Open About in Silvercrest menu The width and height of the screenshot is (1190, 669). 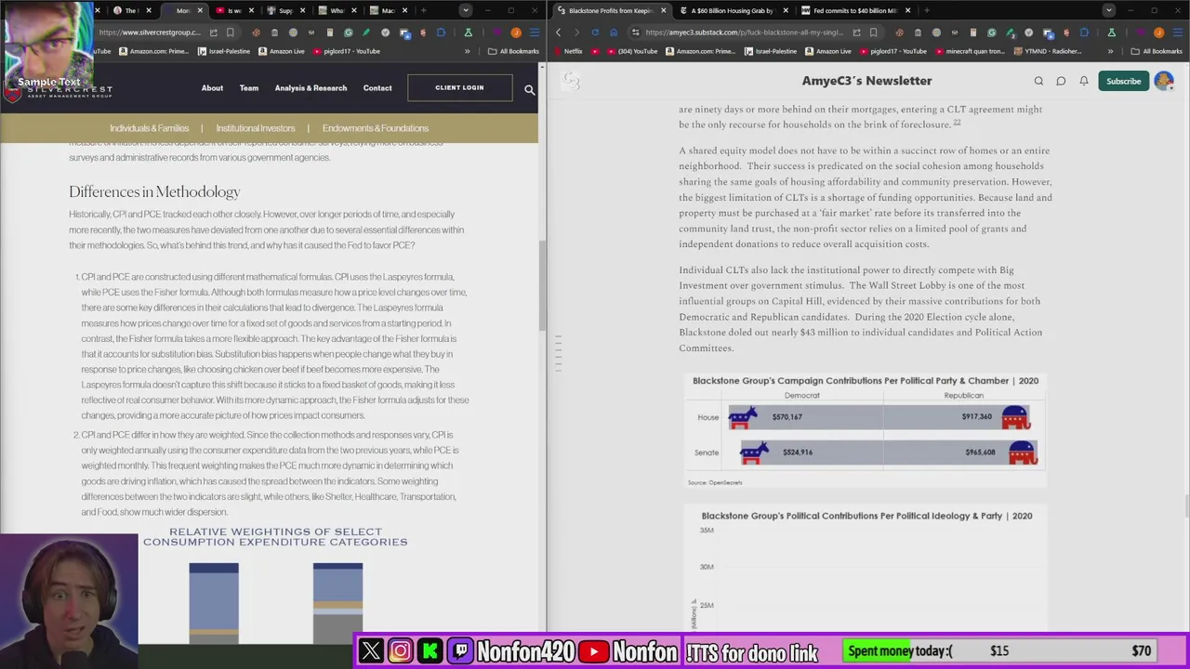click(x=212, y=88)
